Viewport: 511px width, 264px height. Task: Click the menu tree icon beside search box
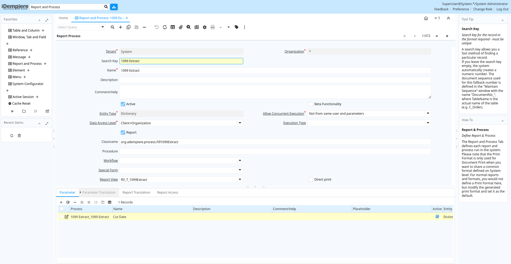(x=114, y=7)
